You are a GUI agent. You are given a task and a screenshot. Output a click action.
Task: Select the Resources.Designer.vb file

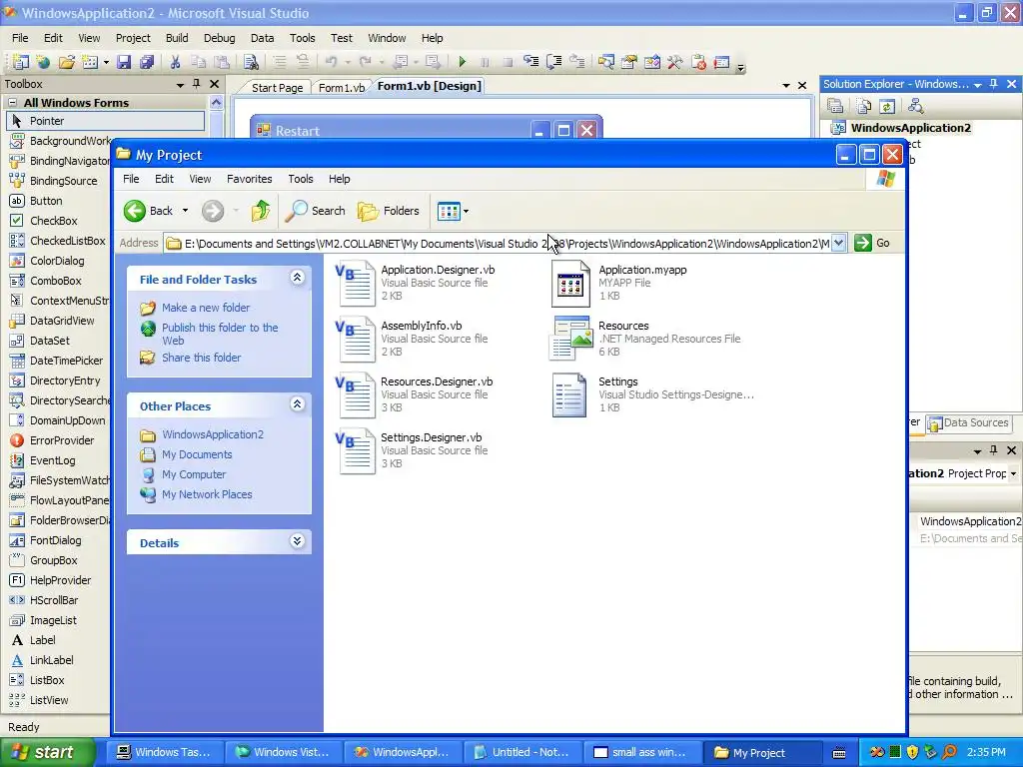(415, 394)
